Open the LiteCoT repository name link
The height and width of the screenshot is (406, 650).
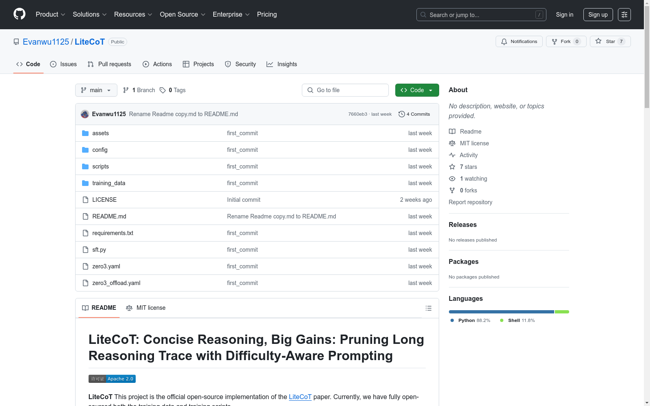point(90,42)
